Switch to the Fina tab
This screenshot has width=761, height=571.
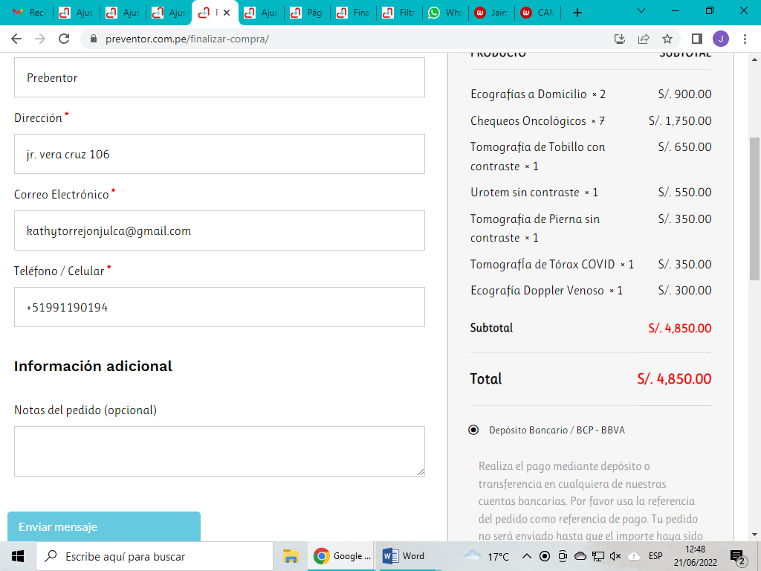coord(353,13)
